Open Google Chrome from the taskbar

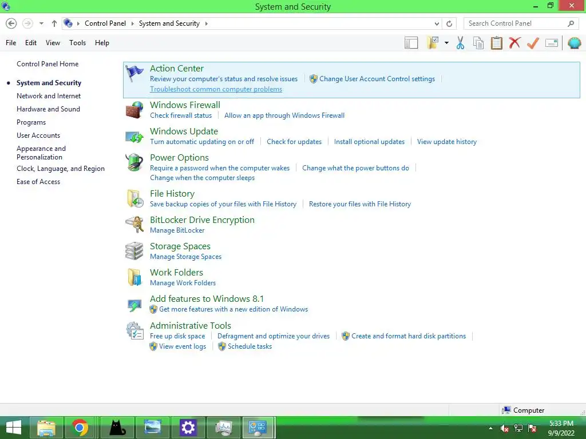pos(79,428)
